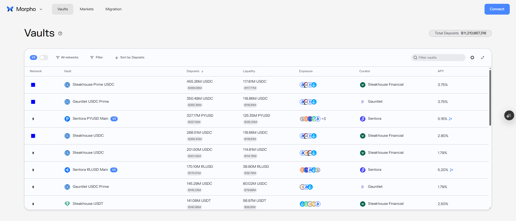
Task: Click the Sentora curator logo in the PYUSD row
Action: click(x=363, y=119)
